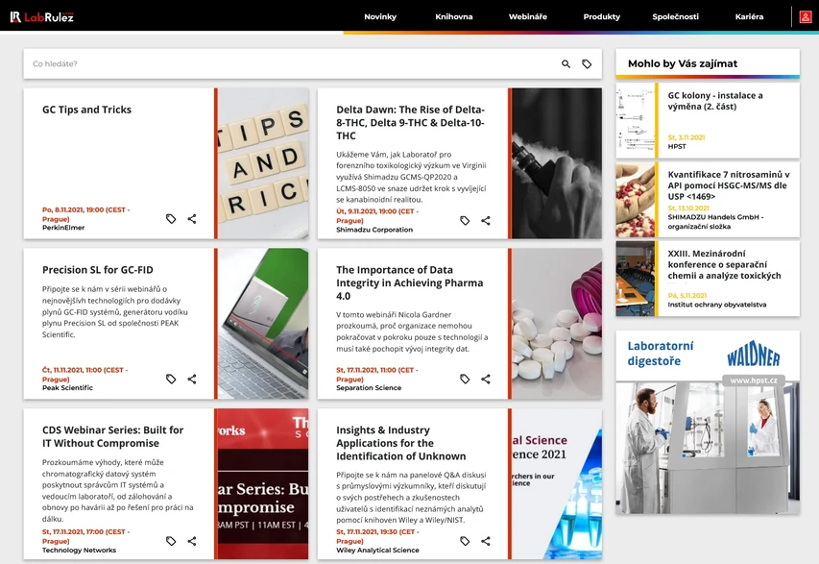Open the user account icon
The height and width of the screenshot is (564, 819).
806,16
